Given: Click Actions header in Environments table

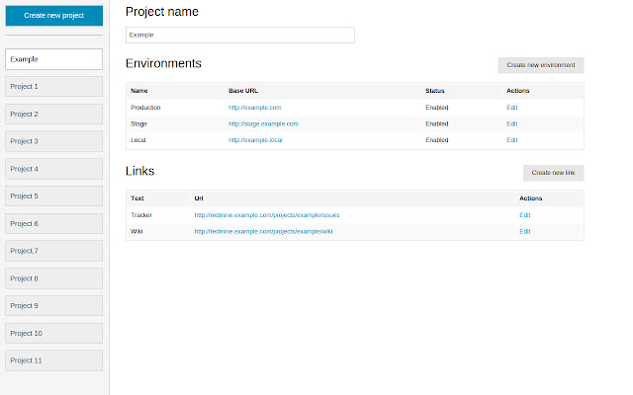Looking at the screenshot, I should 518,91.
